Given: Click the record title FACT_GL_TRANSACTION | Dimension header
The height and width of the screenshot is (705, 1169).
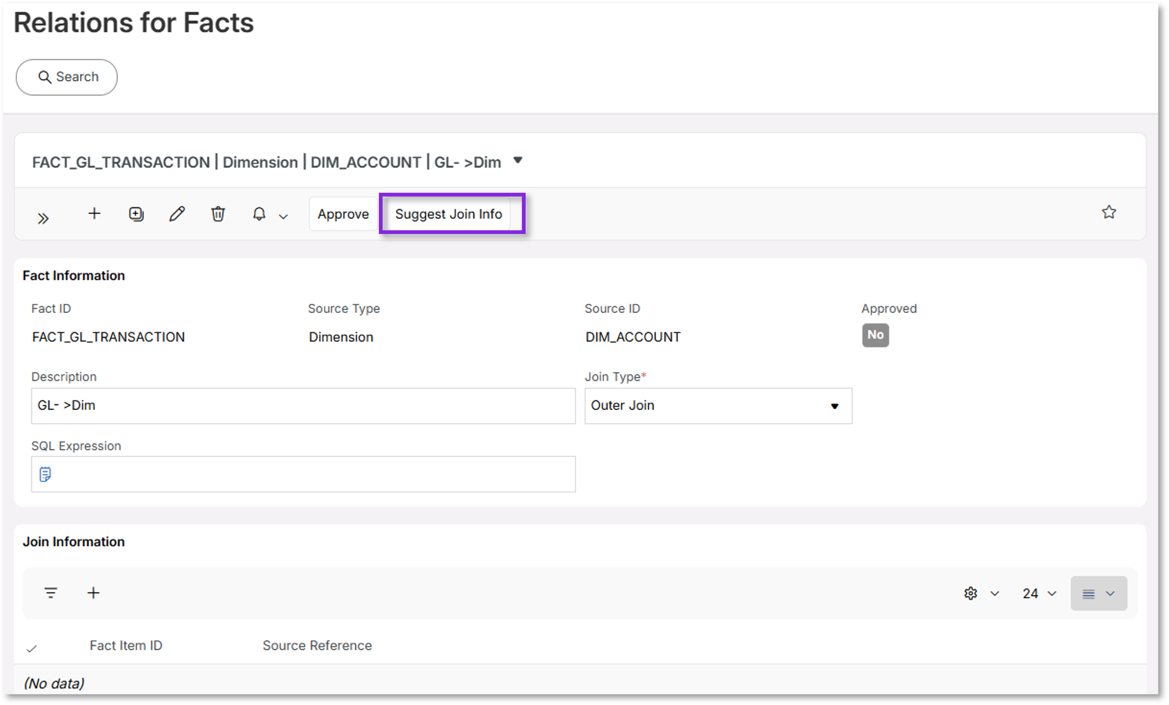Looking at the screenshot, I should 267,162.
